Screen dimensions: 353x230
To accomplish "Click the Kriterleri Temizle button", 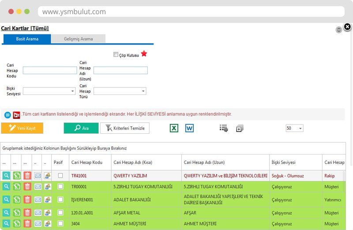I will tap(125, 128).
